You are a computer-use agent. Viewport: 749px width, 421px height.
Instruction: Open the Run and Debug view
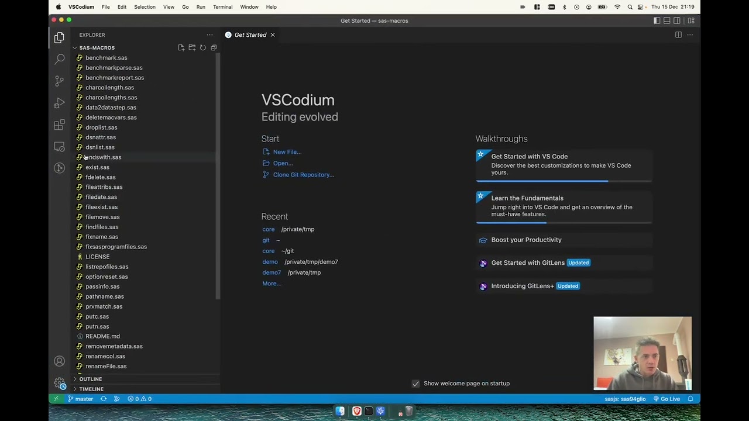pos(59,103)
